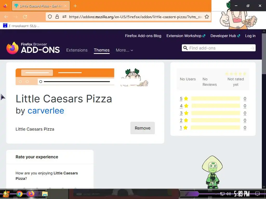Click the Remove theme button
Screen dimensions: 266x199
[x=143, y=128]
